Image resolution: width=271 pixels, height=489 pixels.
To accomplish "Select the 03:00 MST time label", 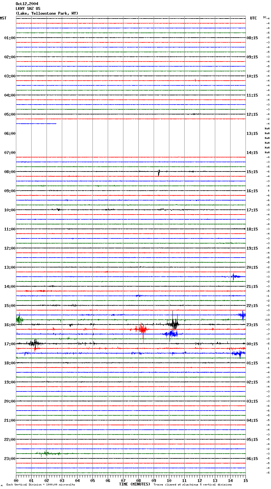I will pyautogui.click(x=10, y=76).
